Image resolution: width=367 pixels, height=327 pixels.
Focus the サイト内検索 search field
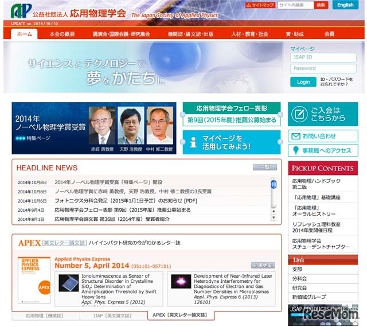tap(296, 5)
